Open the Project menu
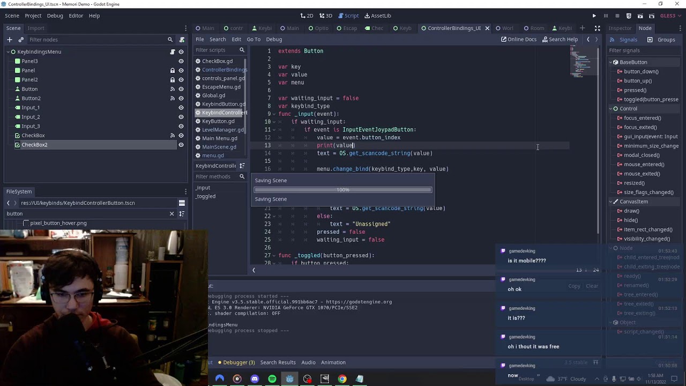 [x=33, y=16]
